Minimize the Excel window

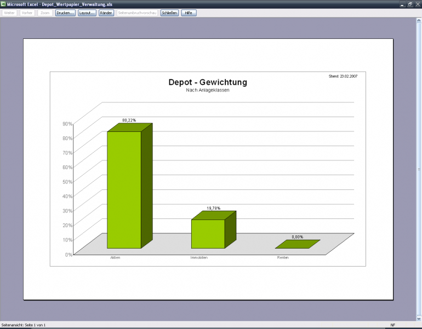click(x=402, y=4)
